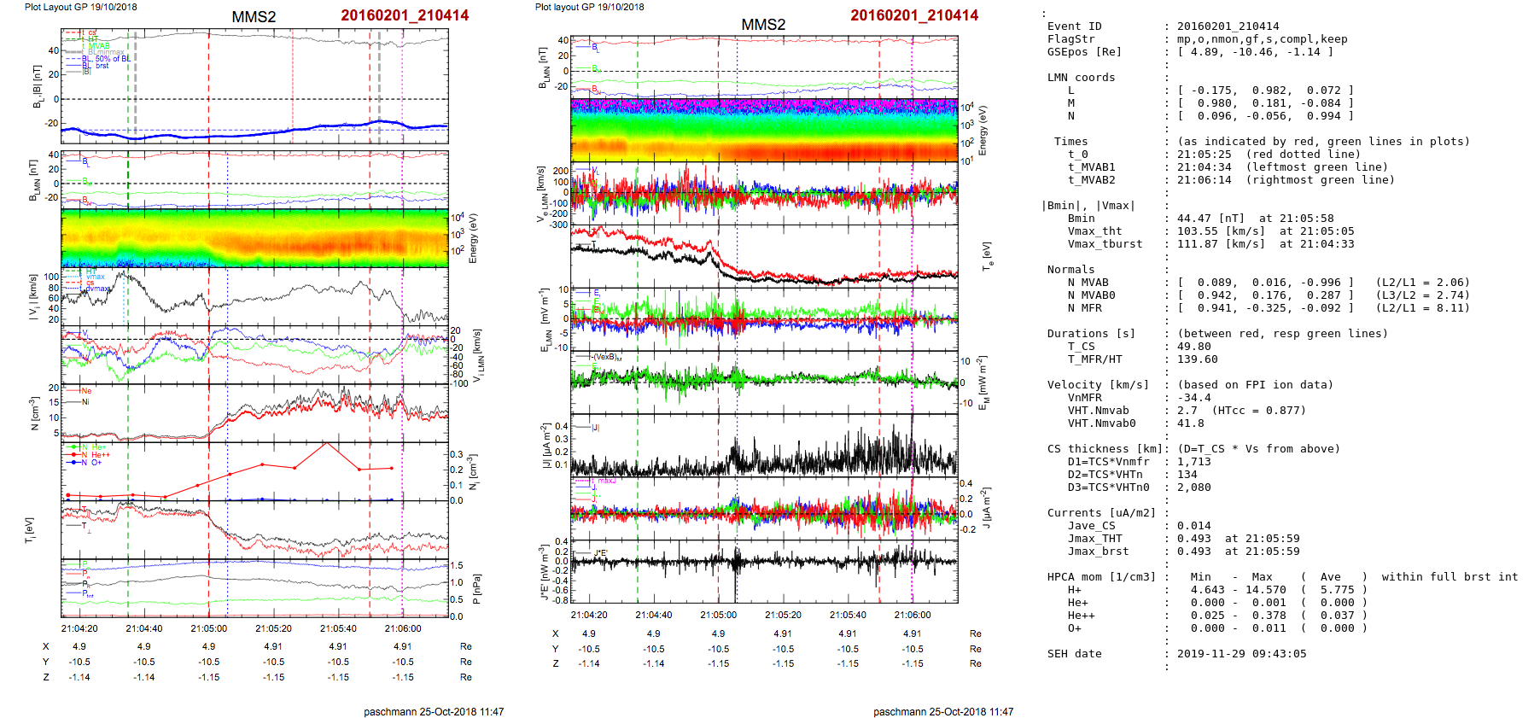Click the MMS2 title above the left plot

click(254, 17)
